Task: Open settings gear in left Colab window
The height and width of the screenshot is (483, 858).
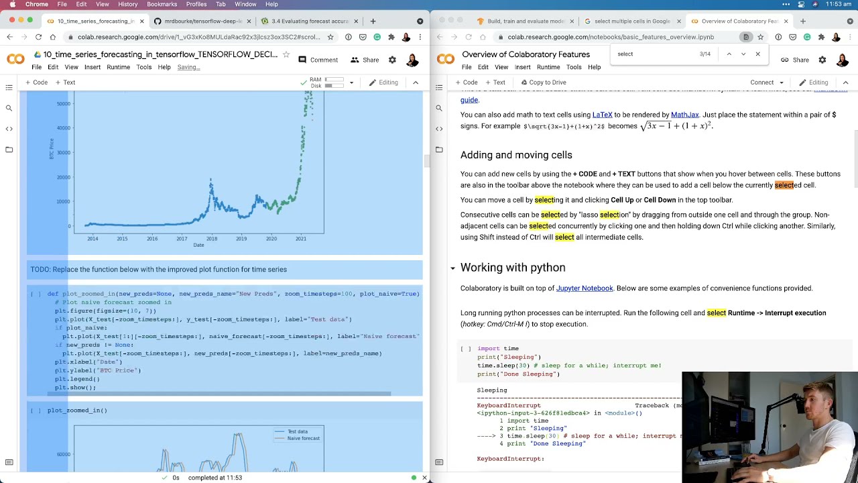Action: (x=392, y=60)
